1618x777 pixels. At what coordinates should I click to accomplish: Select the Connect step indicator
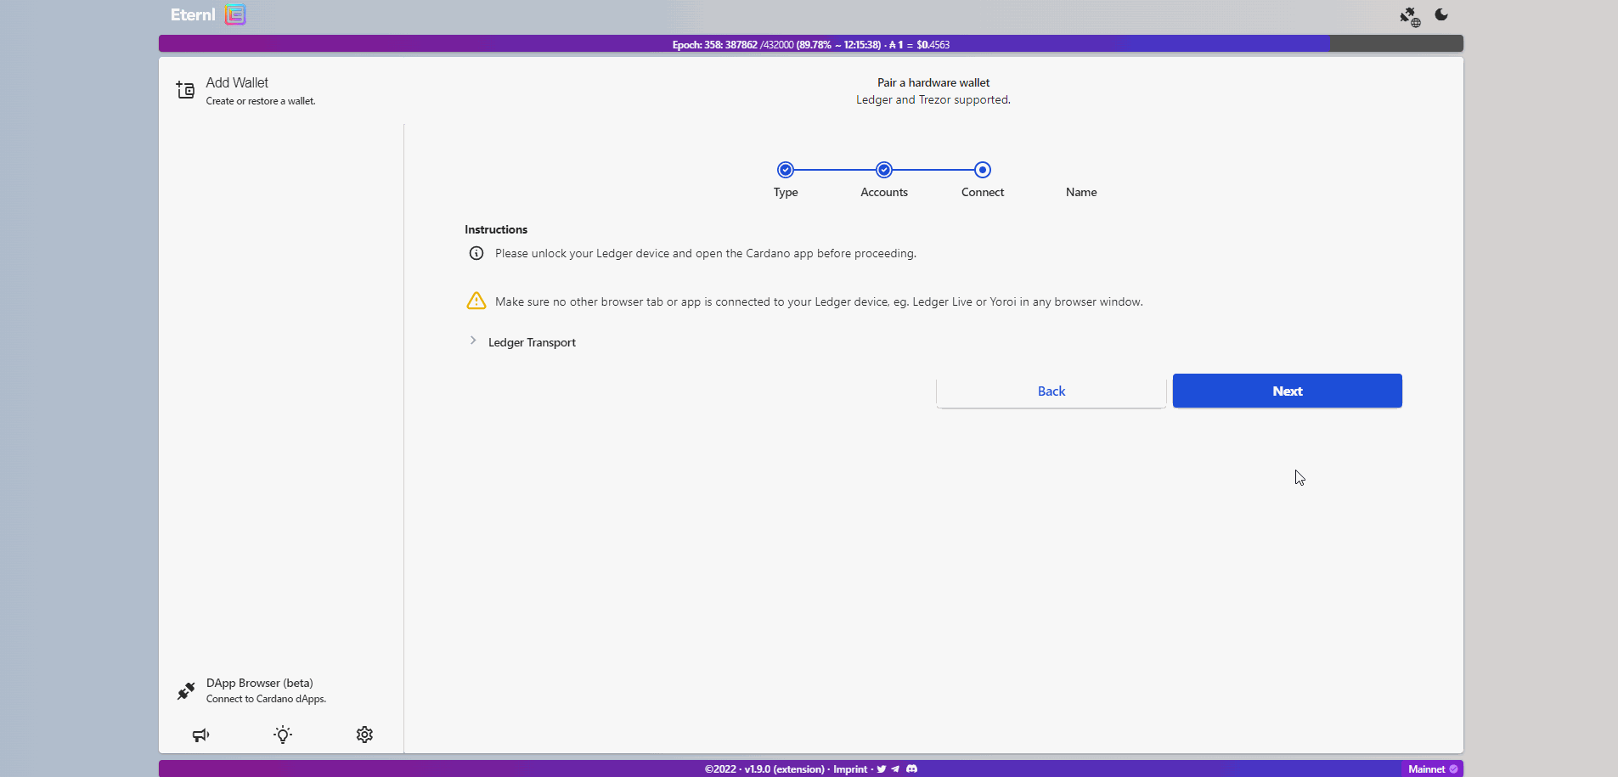tap(983, 170)
